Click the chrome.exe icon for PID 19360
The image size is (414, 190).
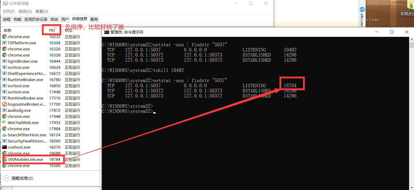(x=5, y=165)
